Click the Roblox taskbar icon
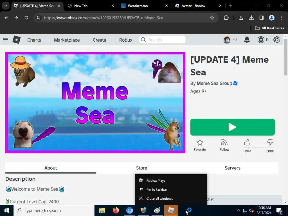Viewport: 288px width, 216px height. coord(171,210)
